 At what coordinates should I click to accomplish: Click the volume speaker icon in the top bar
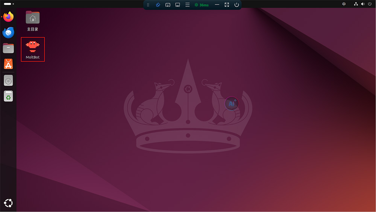[363, 4]
